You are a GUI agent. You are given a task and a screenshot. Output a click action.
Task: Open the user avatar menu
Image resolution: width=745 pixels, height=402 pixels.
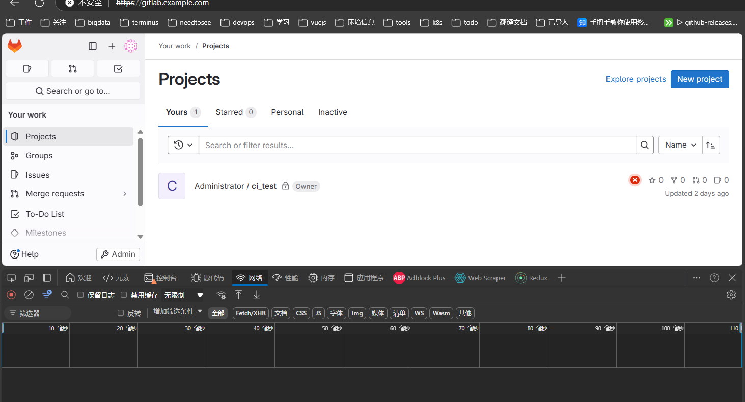[x=131, y=46]
